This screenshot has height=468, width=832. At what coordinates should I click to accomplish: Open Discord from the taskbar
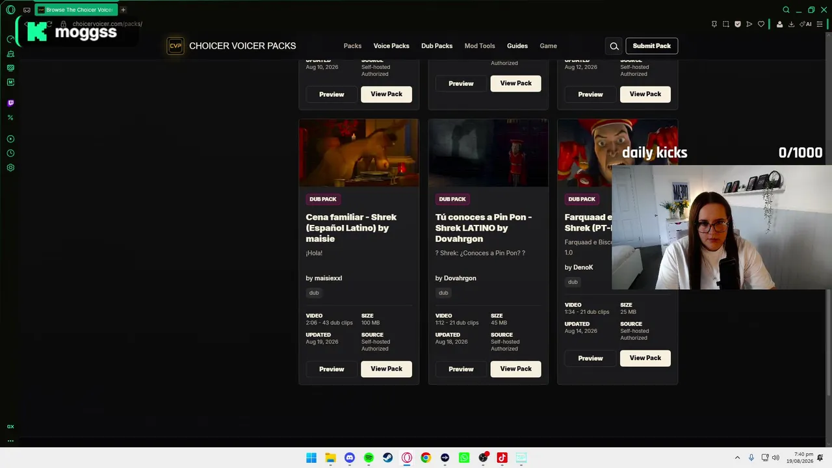tap(350, 458)
